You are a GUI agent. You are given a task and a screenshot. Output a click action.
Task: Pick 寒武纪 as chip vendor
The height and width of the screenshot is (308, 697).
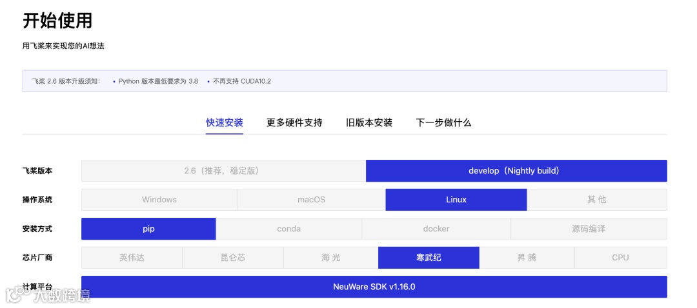click(429, 258)
